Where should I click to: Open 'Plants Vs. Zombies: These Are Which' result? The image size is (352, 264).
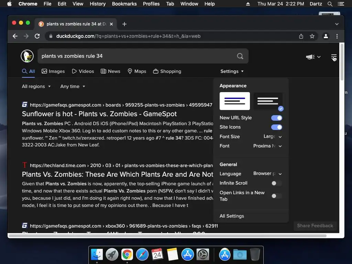[x=118, y=174]
